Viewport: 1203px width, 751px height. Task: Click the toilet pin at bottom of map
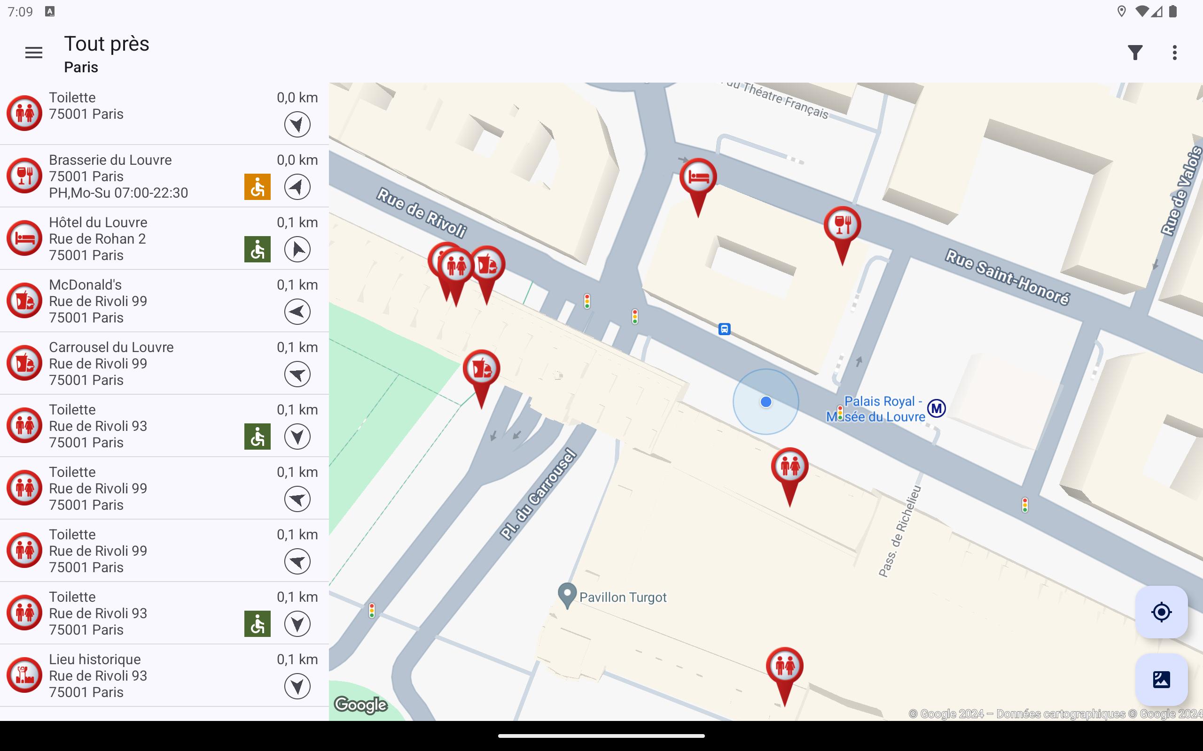point(784,667)
